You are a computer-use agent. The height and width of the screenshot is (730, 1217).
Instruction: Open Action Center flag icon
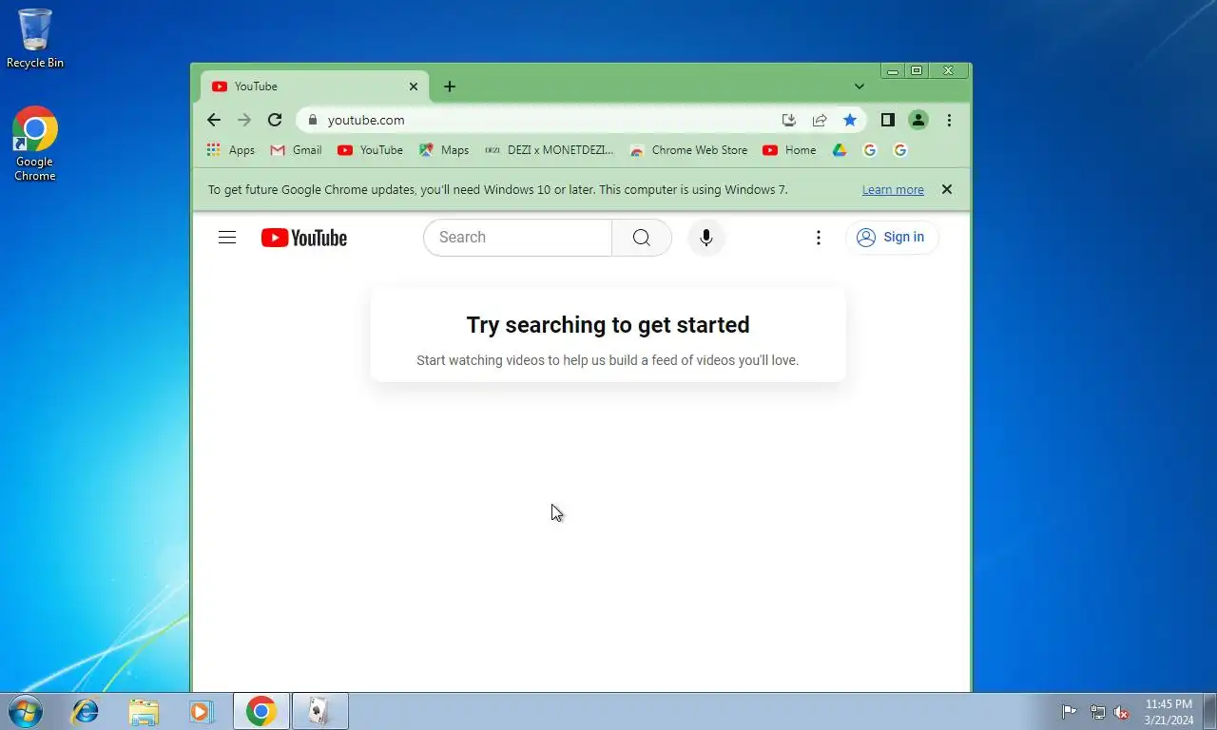coord(1069,711)
